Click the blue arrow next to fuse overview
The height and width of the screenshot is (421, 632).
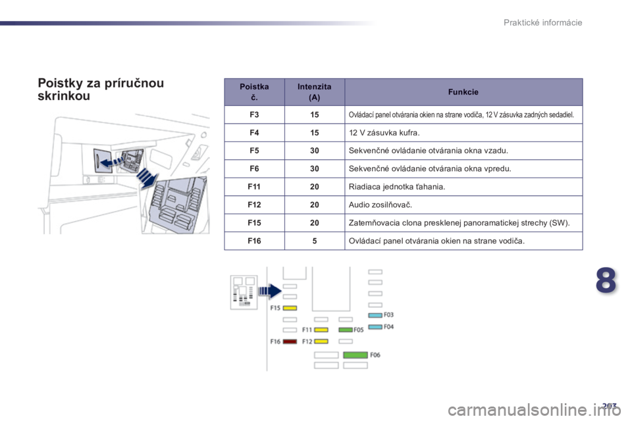270,291
